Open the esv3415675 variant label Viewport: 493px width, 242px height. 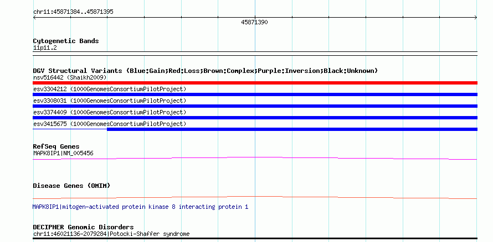click(110, 124)
